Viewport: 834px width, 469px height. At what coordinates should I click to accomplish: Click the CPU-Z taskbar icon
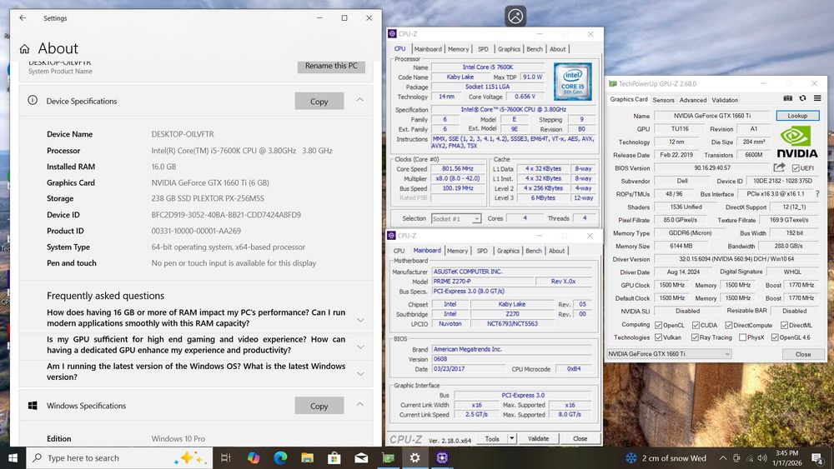pyautogui.click(x=442, y=458)
